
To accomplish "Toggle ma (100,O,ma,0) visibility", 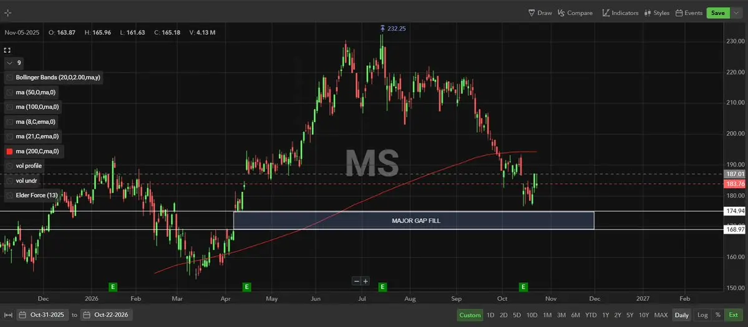I will tap(10, 107).
